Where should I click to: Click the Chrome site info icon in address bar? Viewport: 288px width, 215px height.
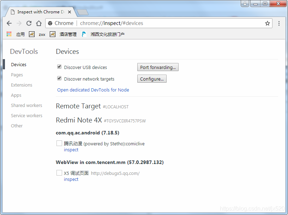(x=50, y=23)
